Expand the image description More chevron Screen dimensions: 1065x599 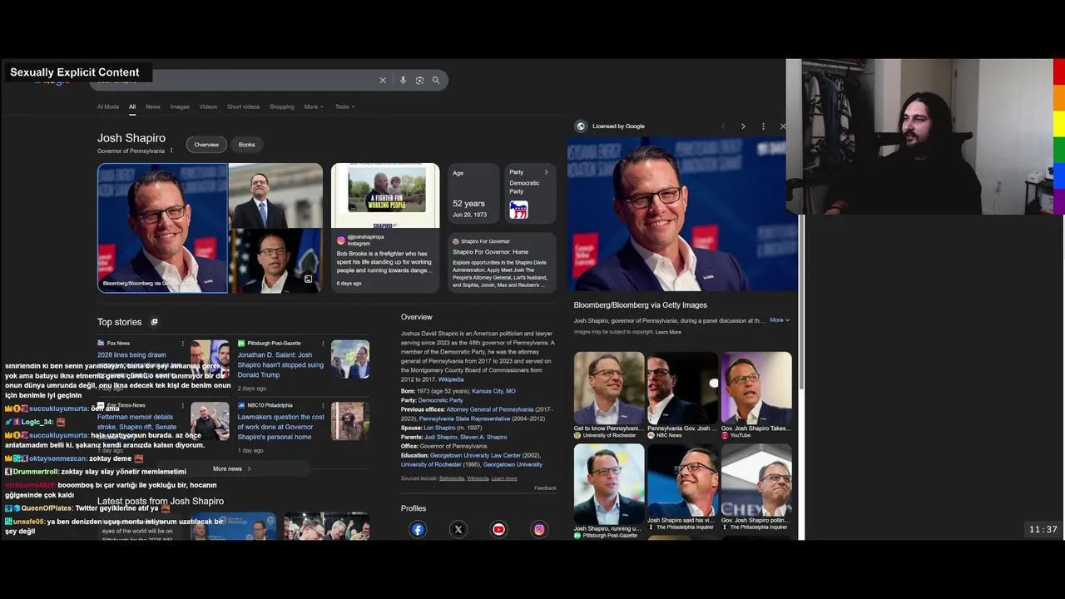[780, 319]
